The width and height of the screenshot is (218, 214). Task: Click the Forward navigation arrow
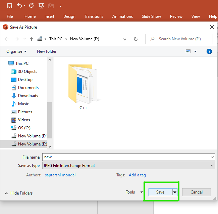click(17, 39)
